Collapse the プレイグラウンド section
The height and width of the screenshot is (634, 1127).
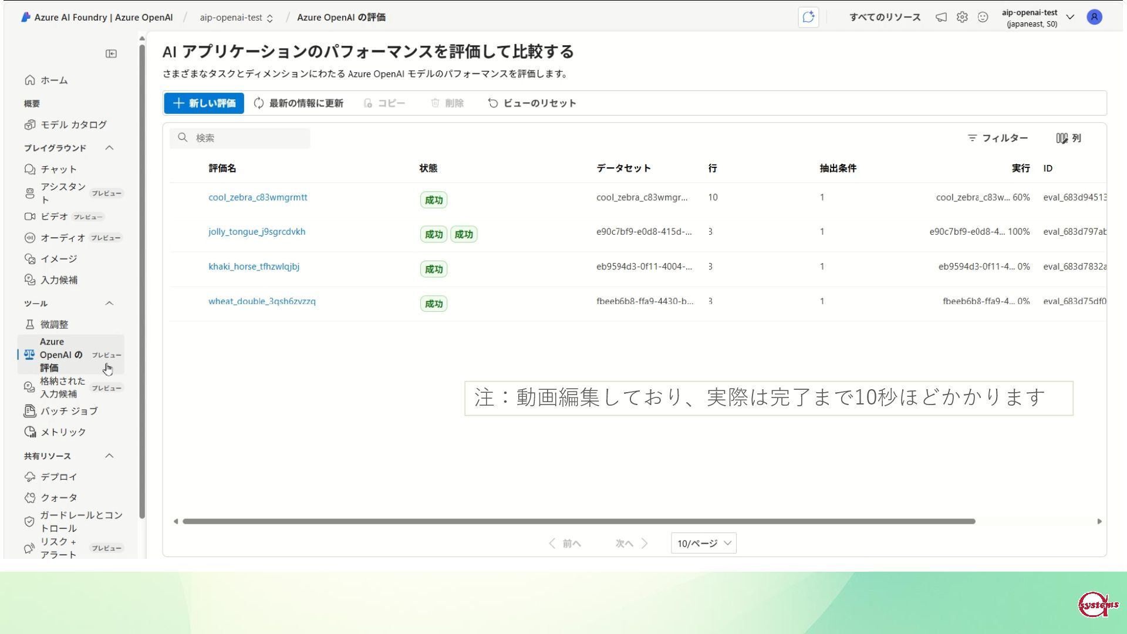coord(109,148)
